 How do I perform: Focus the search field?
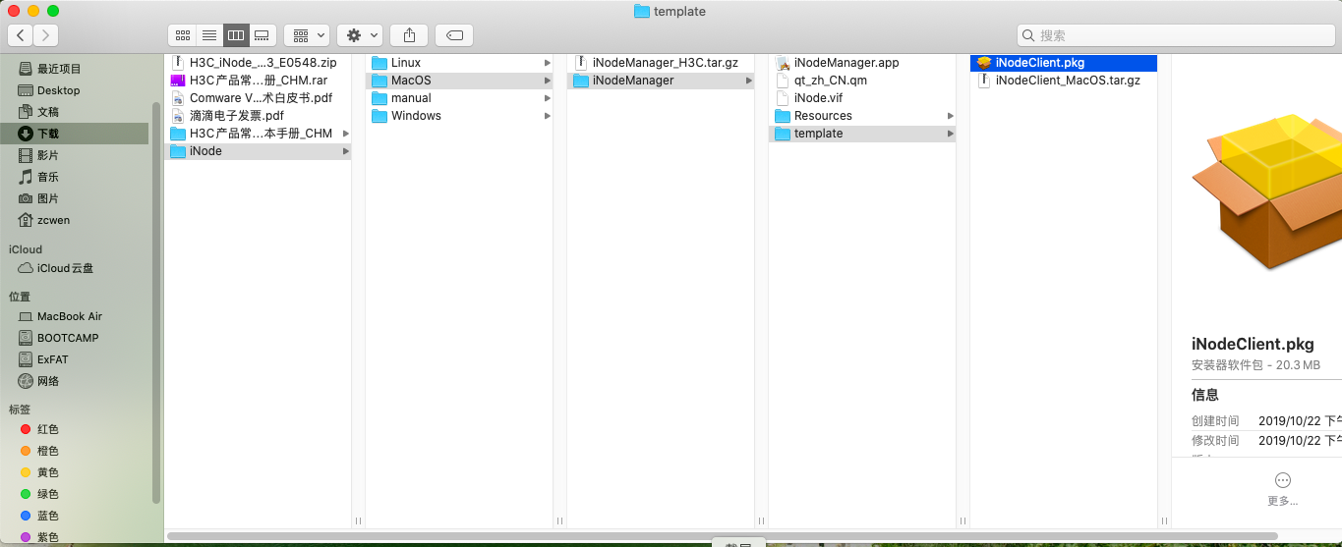(x=1175, y=35)
